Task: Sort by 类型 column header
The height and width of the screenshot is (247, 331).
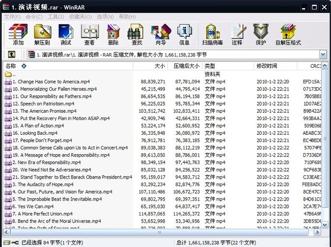Action: (228, 66)
